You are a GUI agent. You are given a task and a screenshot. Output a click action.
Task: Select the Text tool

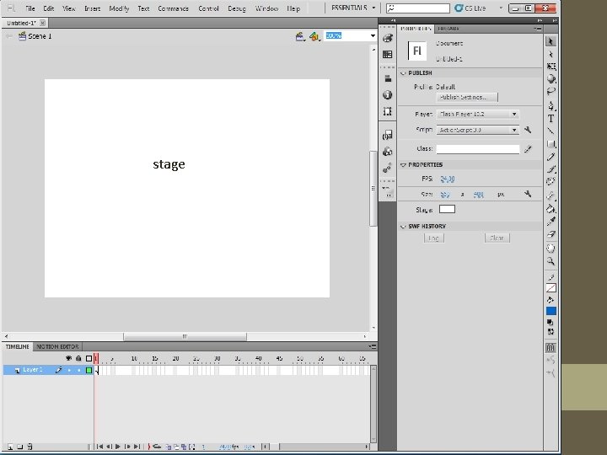pyautogui.click(x=551, y=119)
